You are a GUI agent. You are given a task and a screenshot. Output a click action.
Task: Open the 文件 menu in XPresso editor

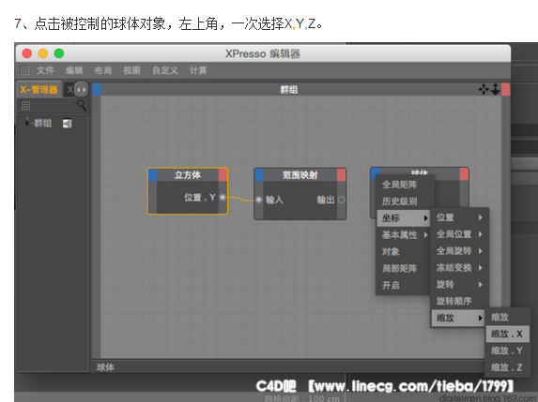point(45,70)
